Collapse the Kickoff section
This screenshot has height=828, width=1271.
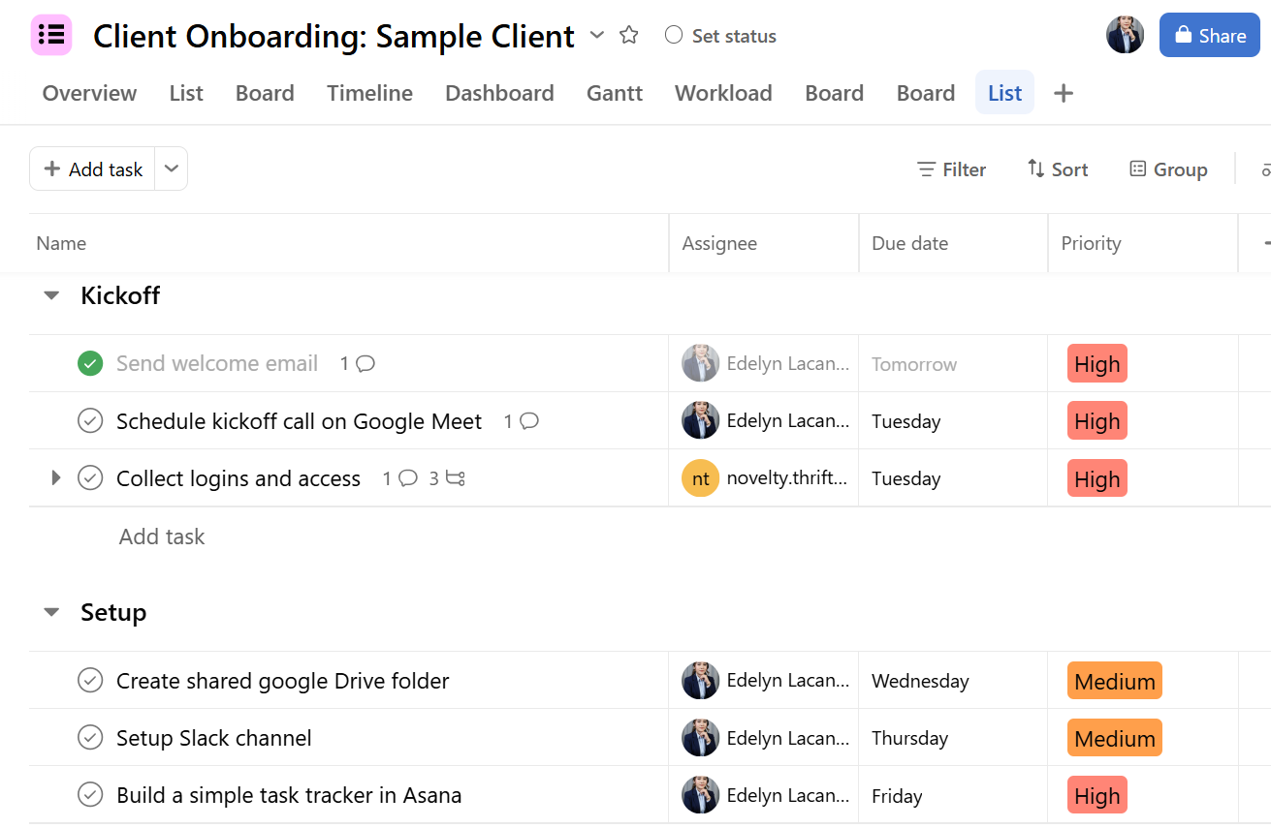pos(51,295)
